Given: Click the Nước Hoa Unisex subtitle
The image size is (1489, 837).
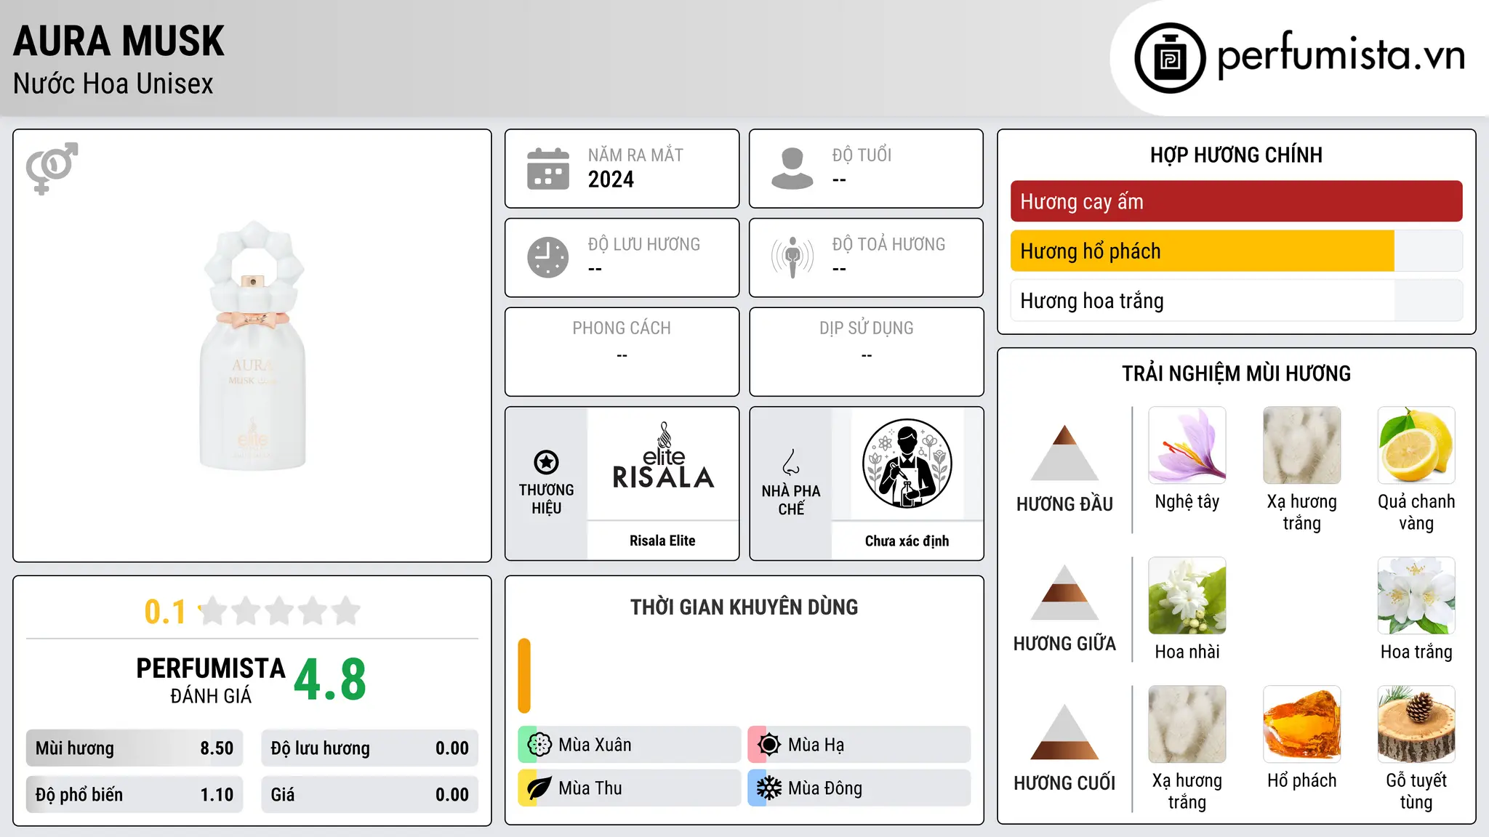Looking at the screenshot, I should (x=113, y=84).
